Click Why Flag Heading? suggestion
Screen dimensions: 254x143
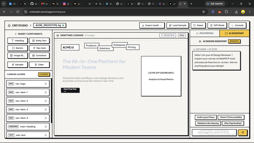pos(233,123)
